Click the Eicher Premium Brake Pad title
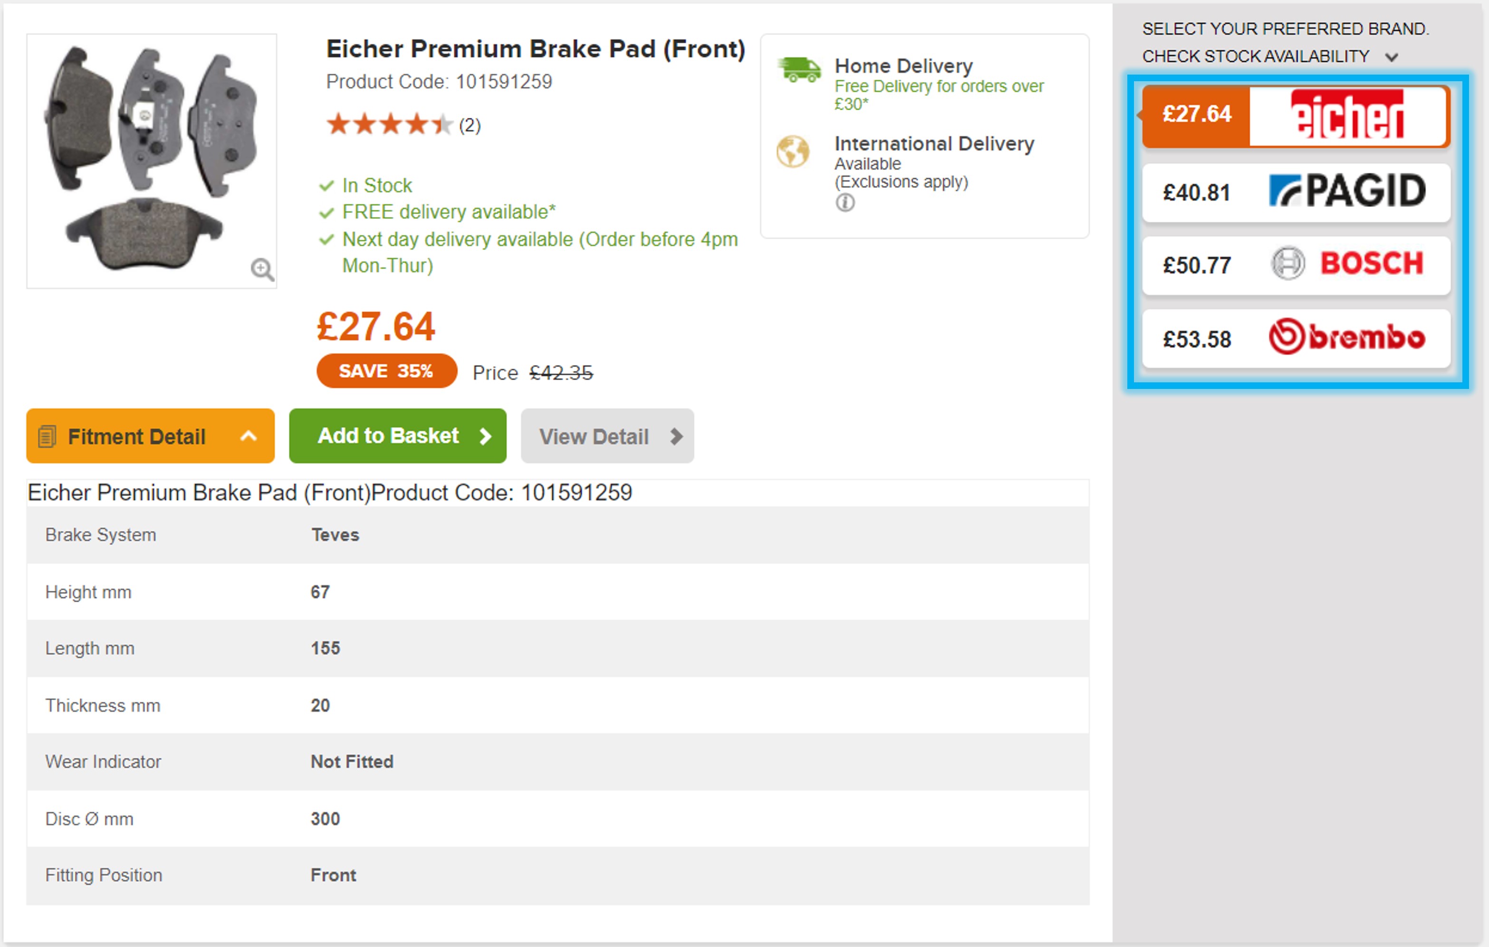This screenshot has height=947, width=1489. tap(536, 49)
